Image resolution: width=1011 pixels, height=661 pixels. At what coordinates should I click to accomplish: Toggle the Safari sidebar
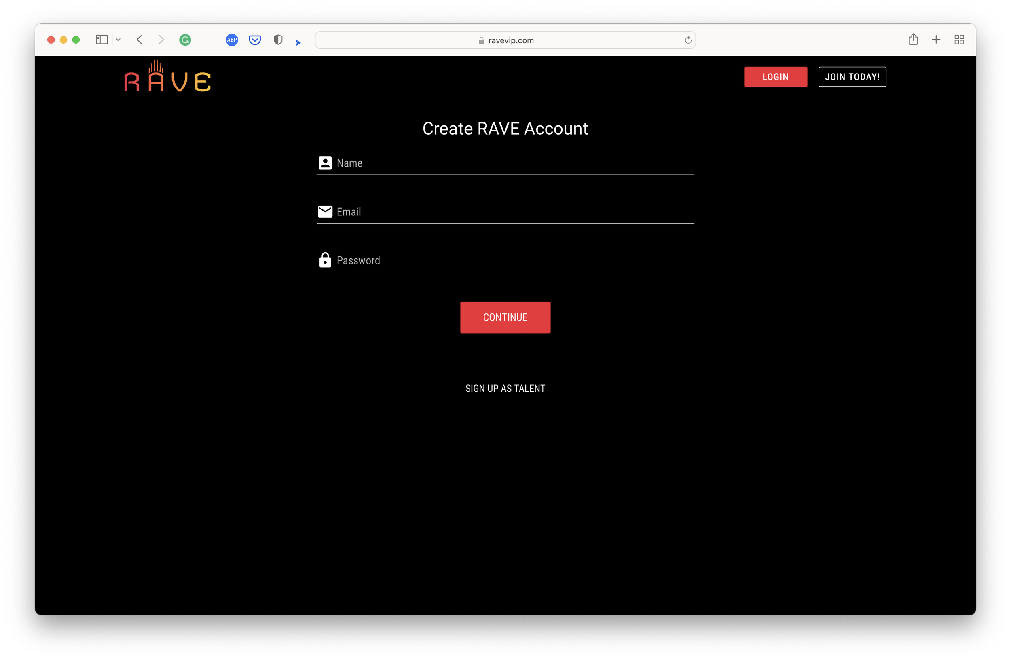(x=102, y=40)
